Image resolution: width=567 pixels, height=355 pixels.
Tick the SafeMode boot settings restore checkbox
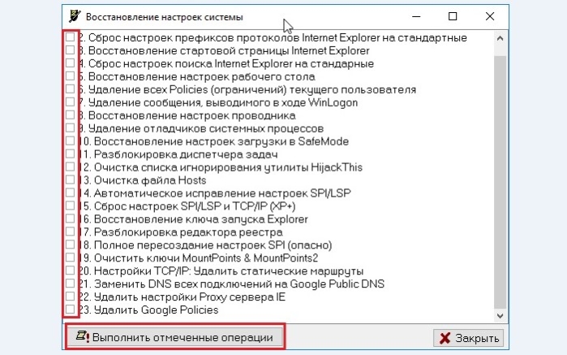[70, 141]
